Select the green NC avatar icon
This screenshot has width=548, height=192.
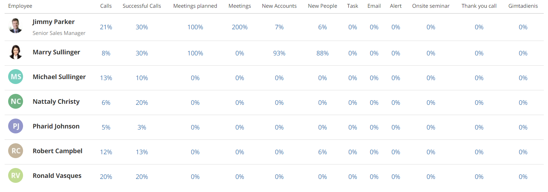click(x=16, y=101)
